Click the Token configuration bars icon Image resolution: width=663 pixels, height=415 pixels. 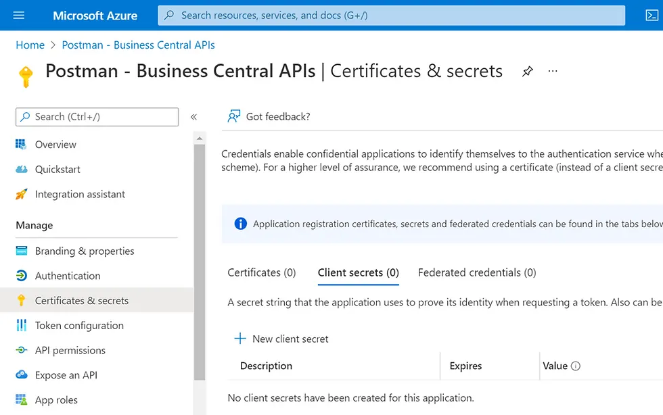click(21, 325)
